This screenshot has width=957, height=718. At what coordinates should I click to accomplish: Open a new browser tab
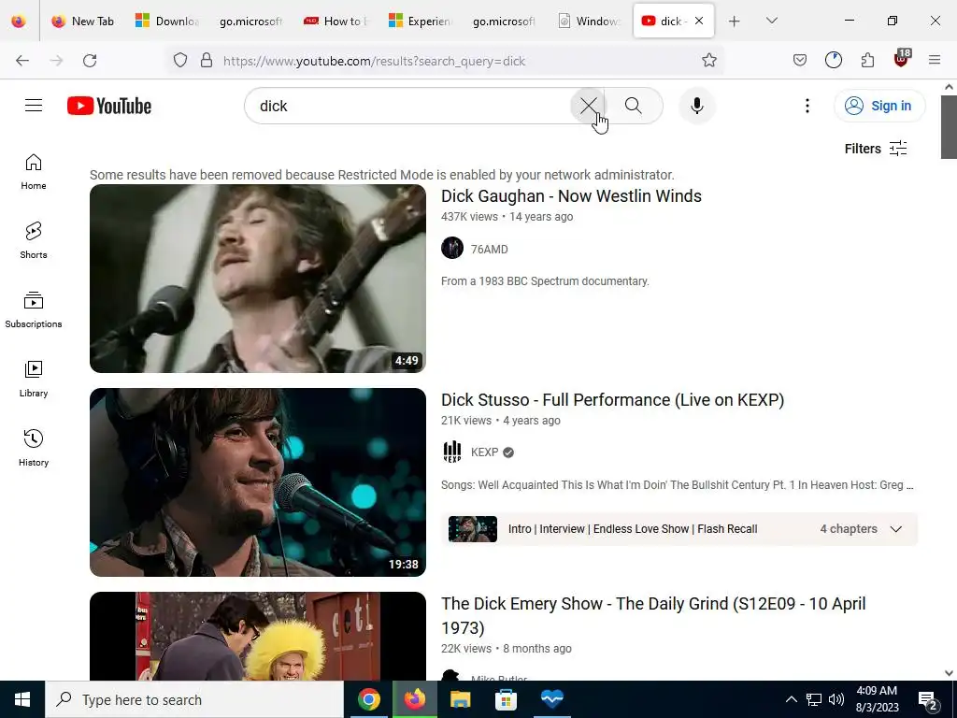point(735,21)
